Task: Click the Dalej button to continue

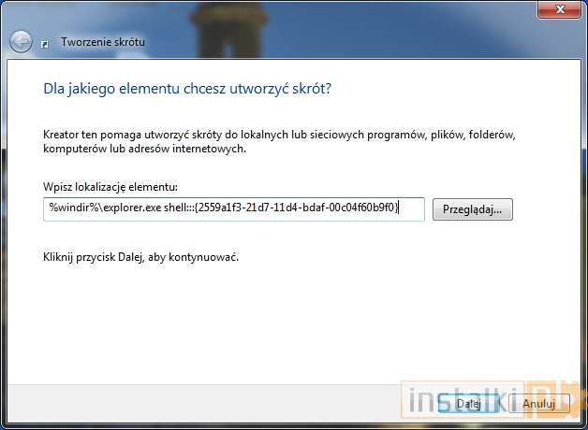Action: pyautogui.click(x=468, y=403)
